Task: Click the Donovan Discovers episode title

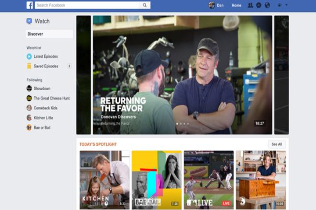Action: pyautogui.click(x=118, y=117)
